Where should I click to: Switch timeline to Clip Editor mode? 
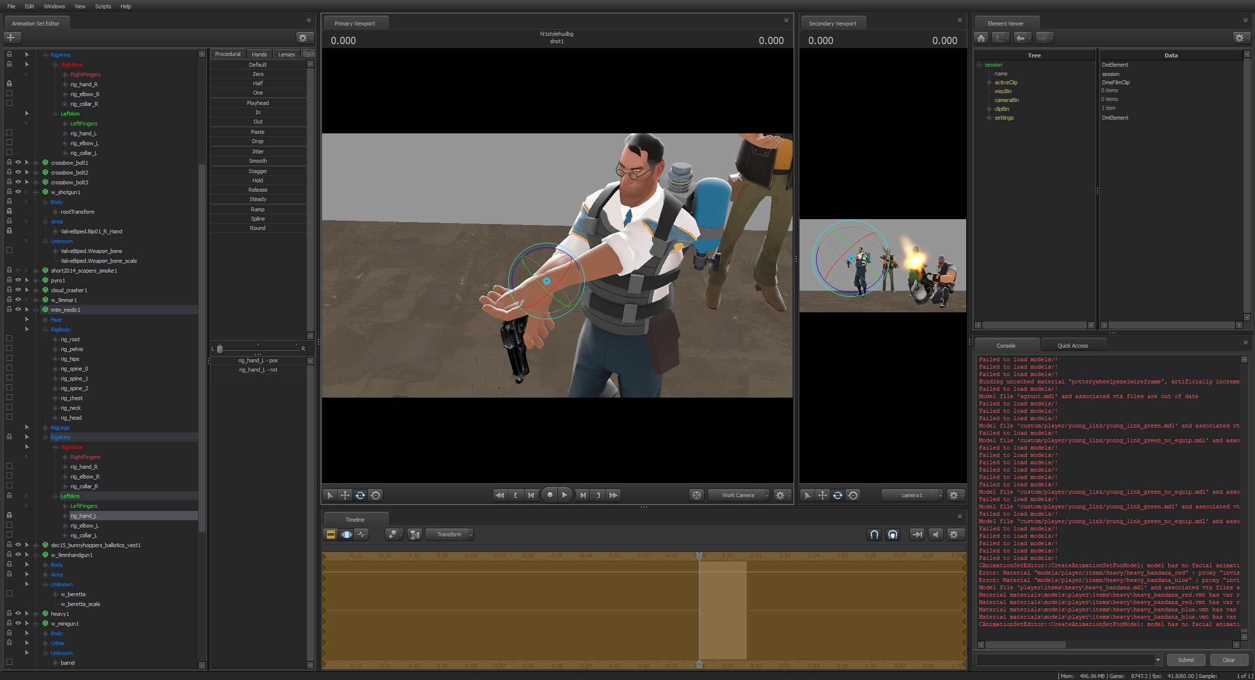click(331, 534)
